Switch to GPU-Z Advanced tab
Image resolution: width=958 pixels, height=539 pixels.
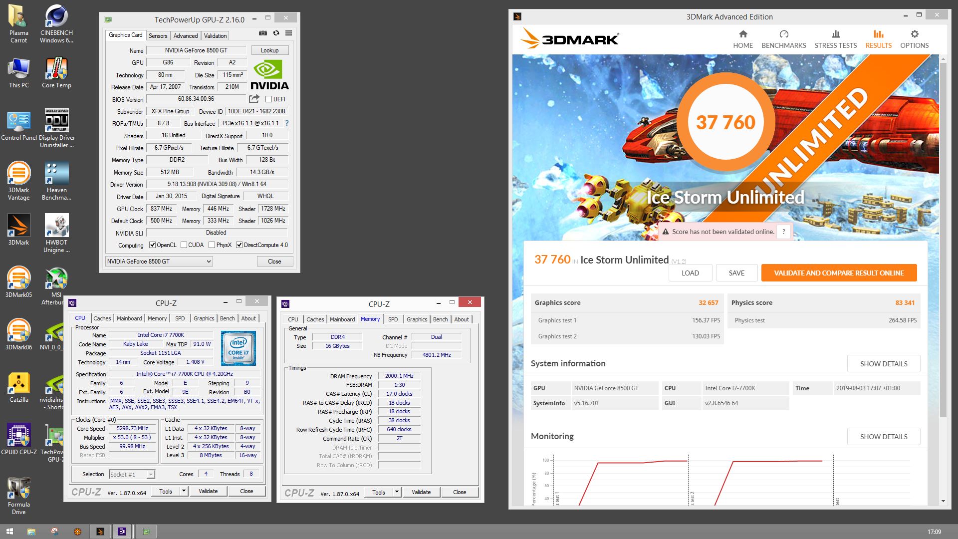click(186, 36)
